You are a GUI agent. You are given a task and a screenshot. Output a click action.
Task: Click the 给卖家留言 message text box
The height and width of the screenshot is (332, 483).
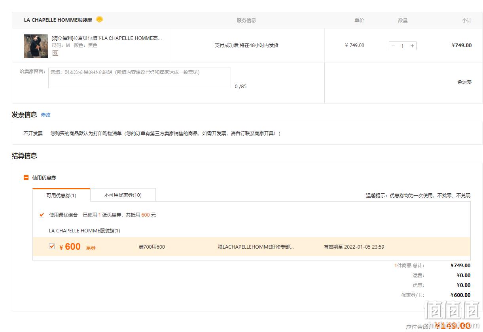[140, 78]
